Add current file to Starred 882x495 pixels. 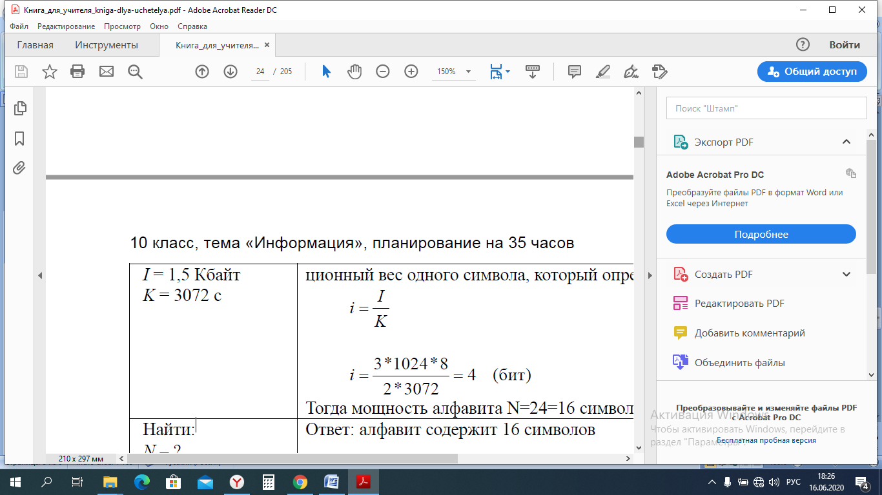click(50, 72)
